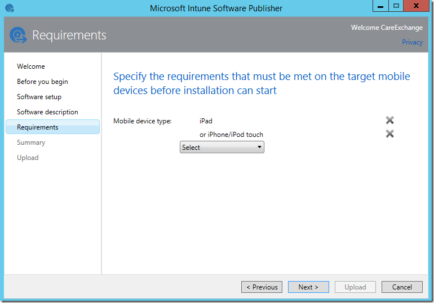Open the Select device type dropdown

[x=222, y=147]
